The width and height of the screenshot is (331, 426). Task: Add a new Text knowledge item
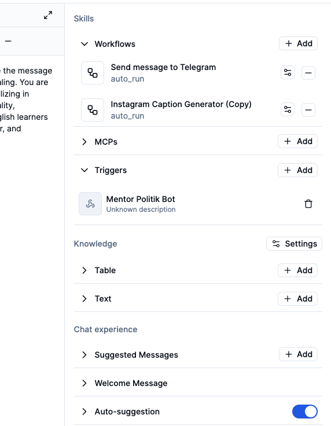pyautogui.click(x=297, y=299)
